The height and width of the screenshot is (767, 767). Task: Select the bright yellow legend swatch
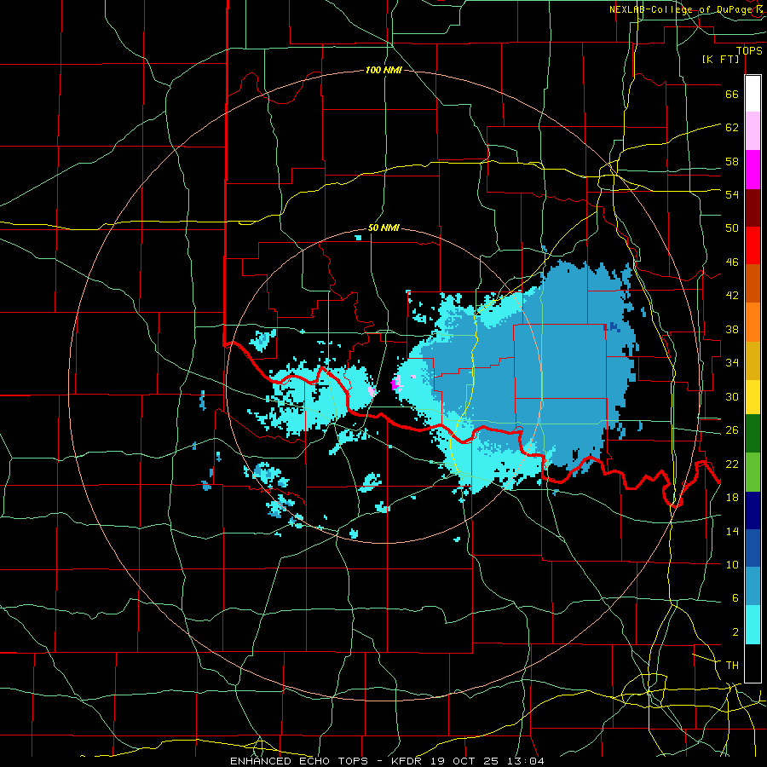(753, 397)
